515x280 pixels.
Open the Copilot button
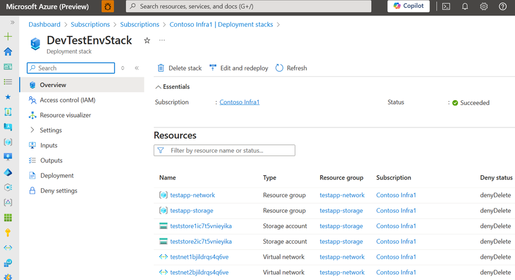tap(409, 6)
